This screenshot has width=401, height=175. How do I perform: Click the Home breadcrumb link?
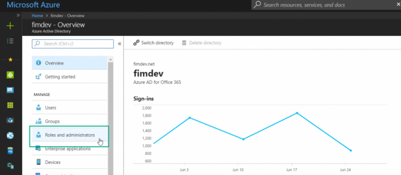(37, 15)
